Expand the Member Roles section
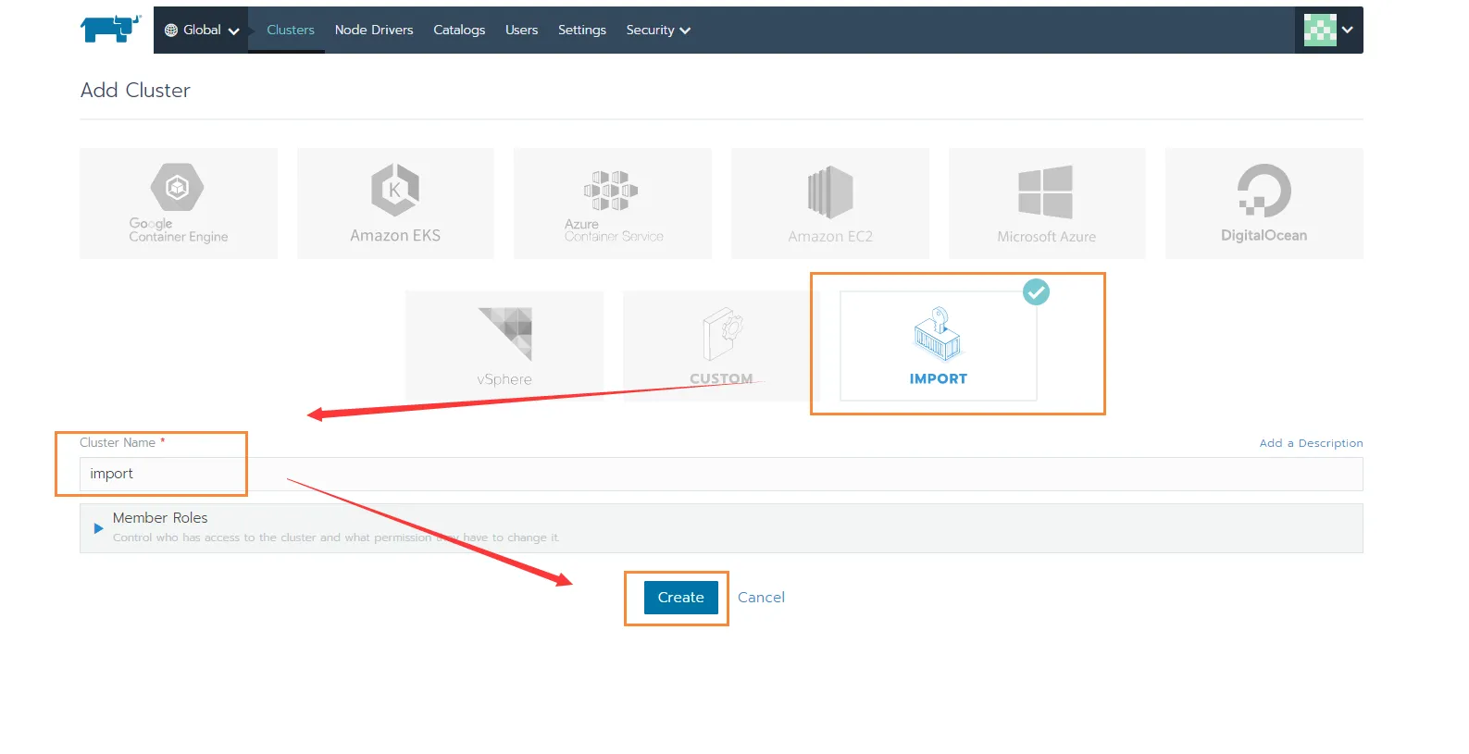The image size is (1469, 754). [98, 528]
